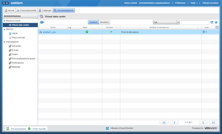Open Utenti in the sidebar
Image resolution: width=222 pixels, height=134 pixels.
pyautogui.click(x=14, y=33)
